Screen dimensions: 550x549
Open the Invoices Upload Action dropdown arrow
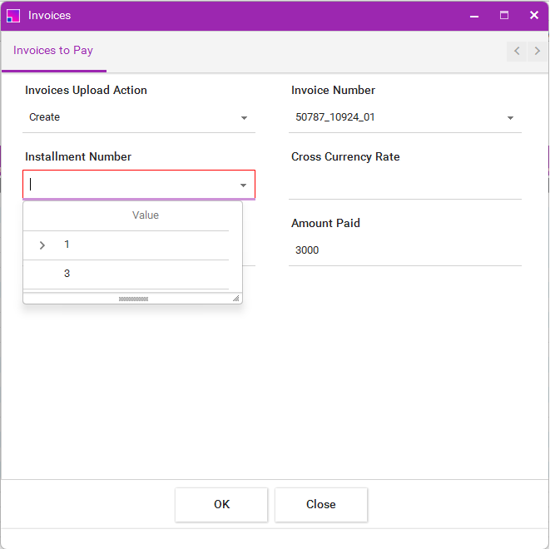244,118
